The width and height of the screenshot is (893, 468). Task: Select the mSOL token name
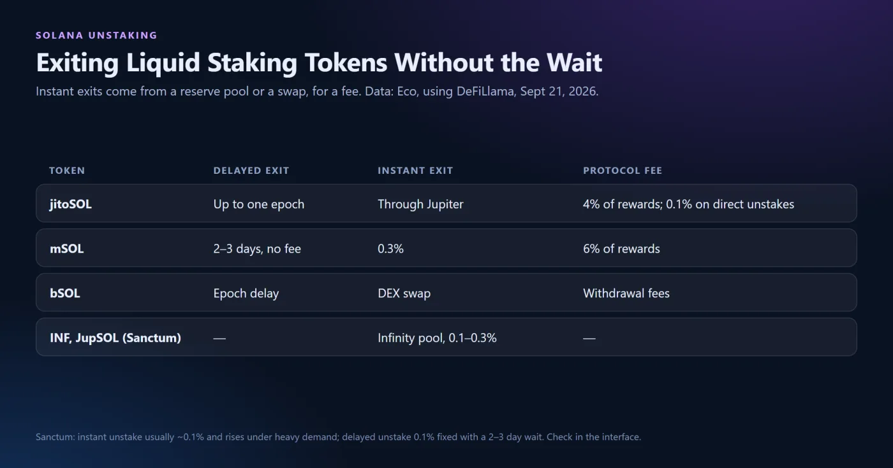pos(67,249)
